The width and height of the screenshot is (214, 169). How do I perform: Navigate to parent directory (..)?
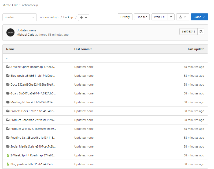(7, 58)
